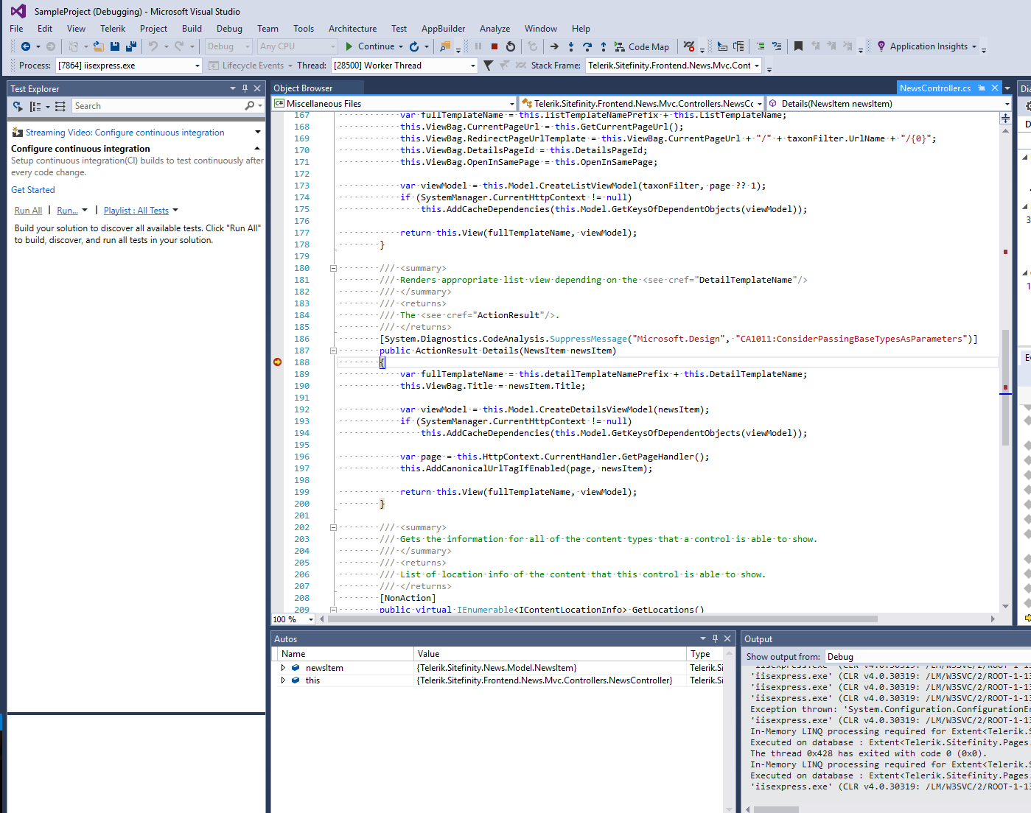1031x813 pixels.
Task: Click the Output panel horizontal scrollbar thumb
Action: (776, 809)
